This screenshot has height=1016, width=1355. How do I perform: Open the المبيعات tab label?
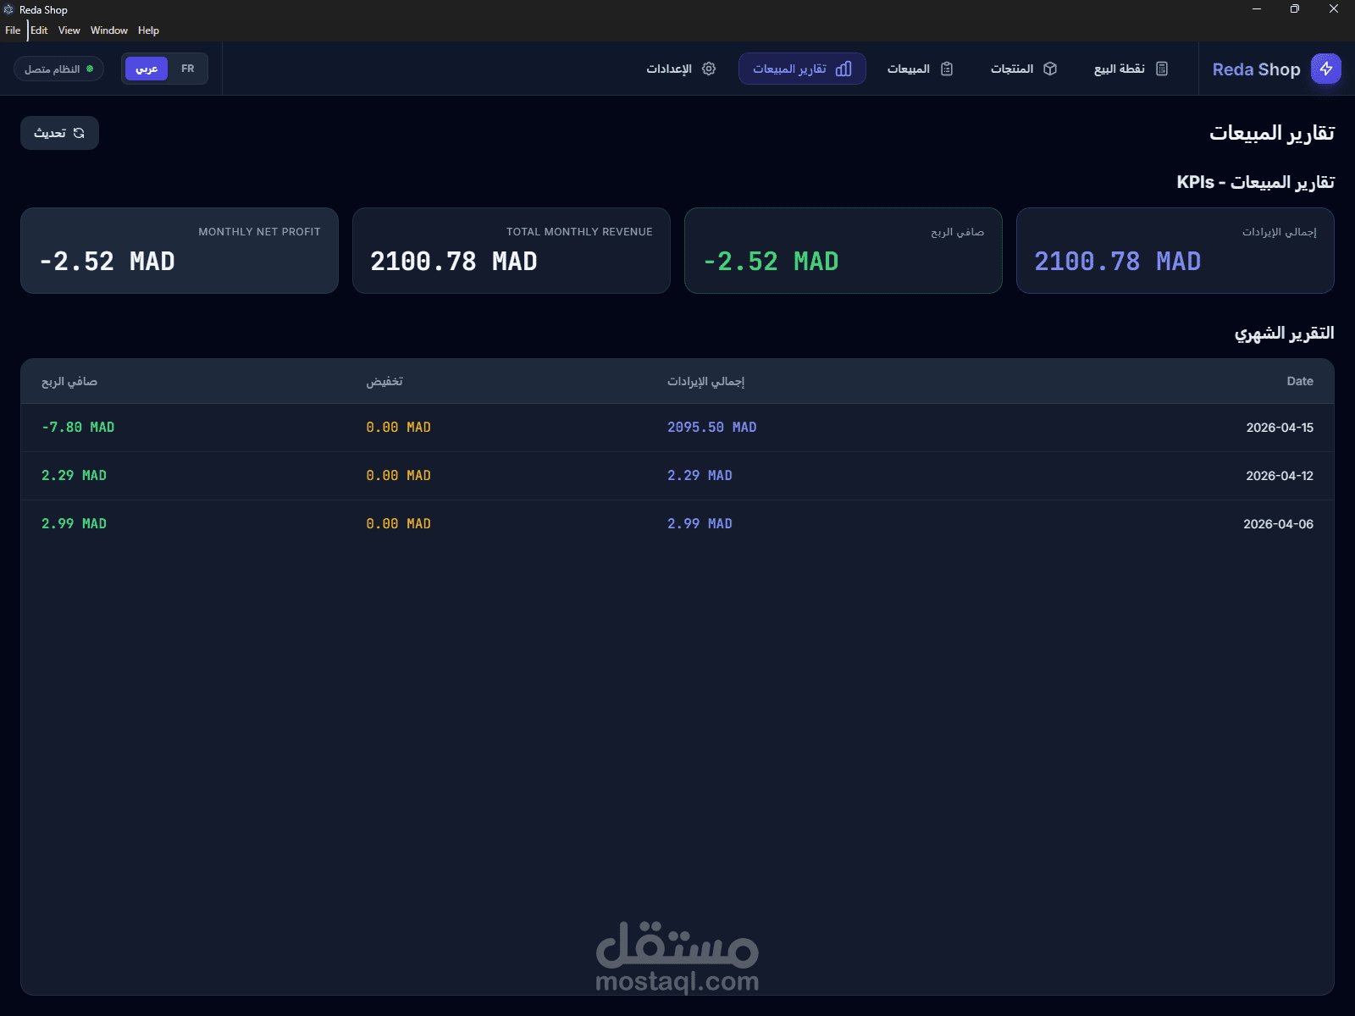pos(909,69)
